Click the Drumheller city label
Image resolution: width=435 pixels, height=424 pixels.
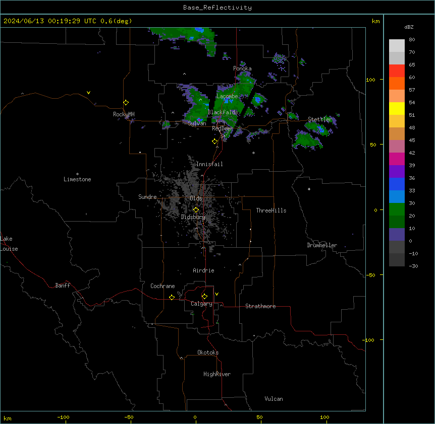[x=322, y=245]
